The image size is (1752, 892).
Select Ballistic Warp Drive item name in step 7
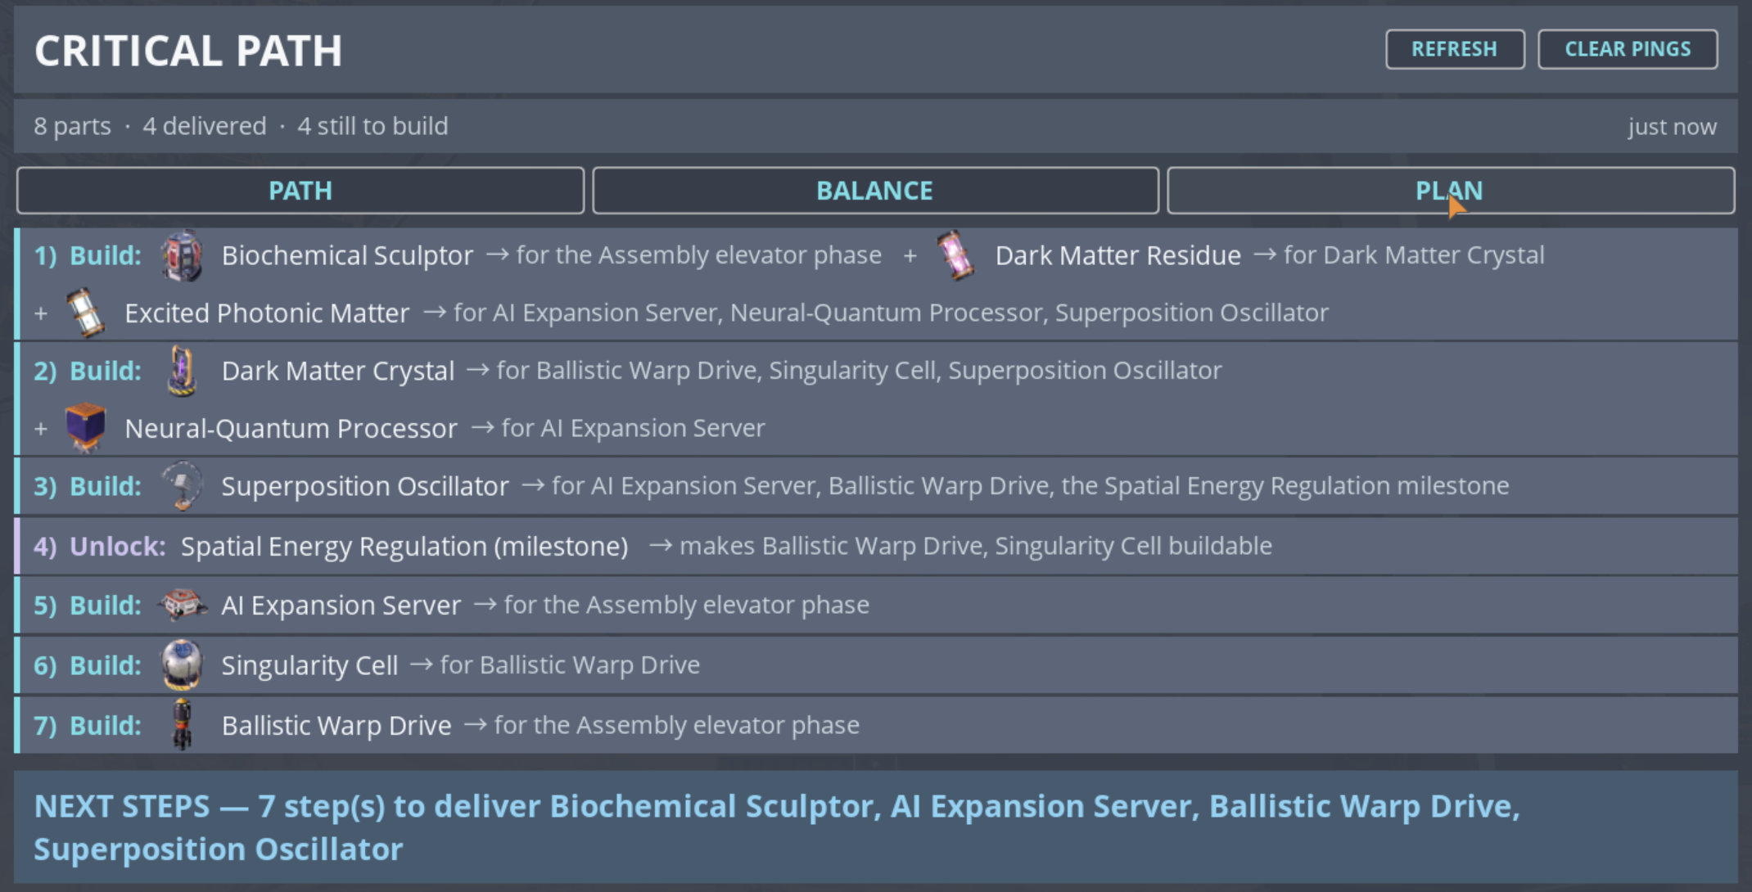(x=336, y=725)
